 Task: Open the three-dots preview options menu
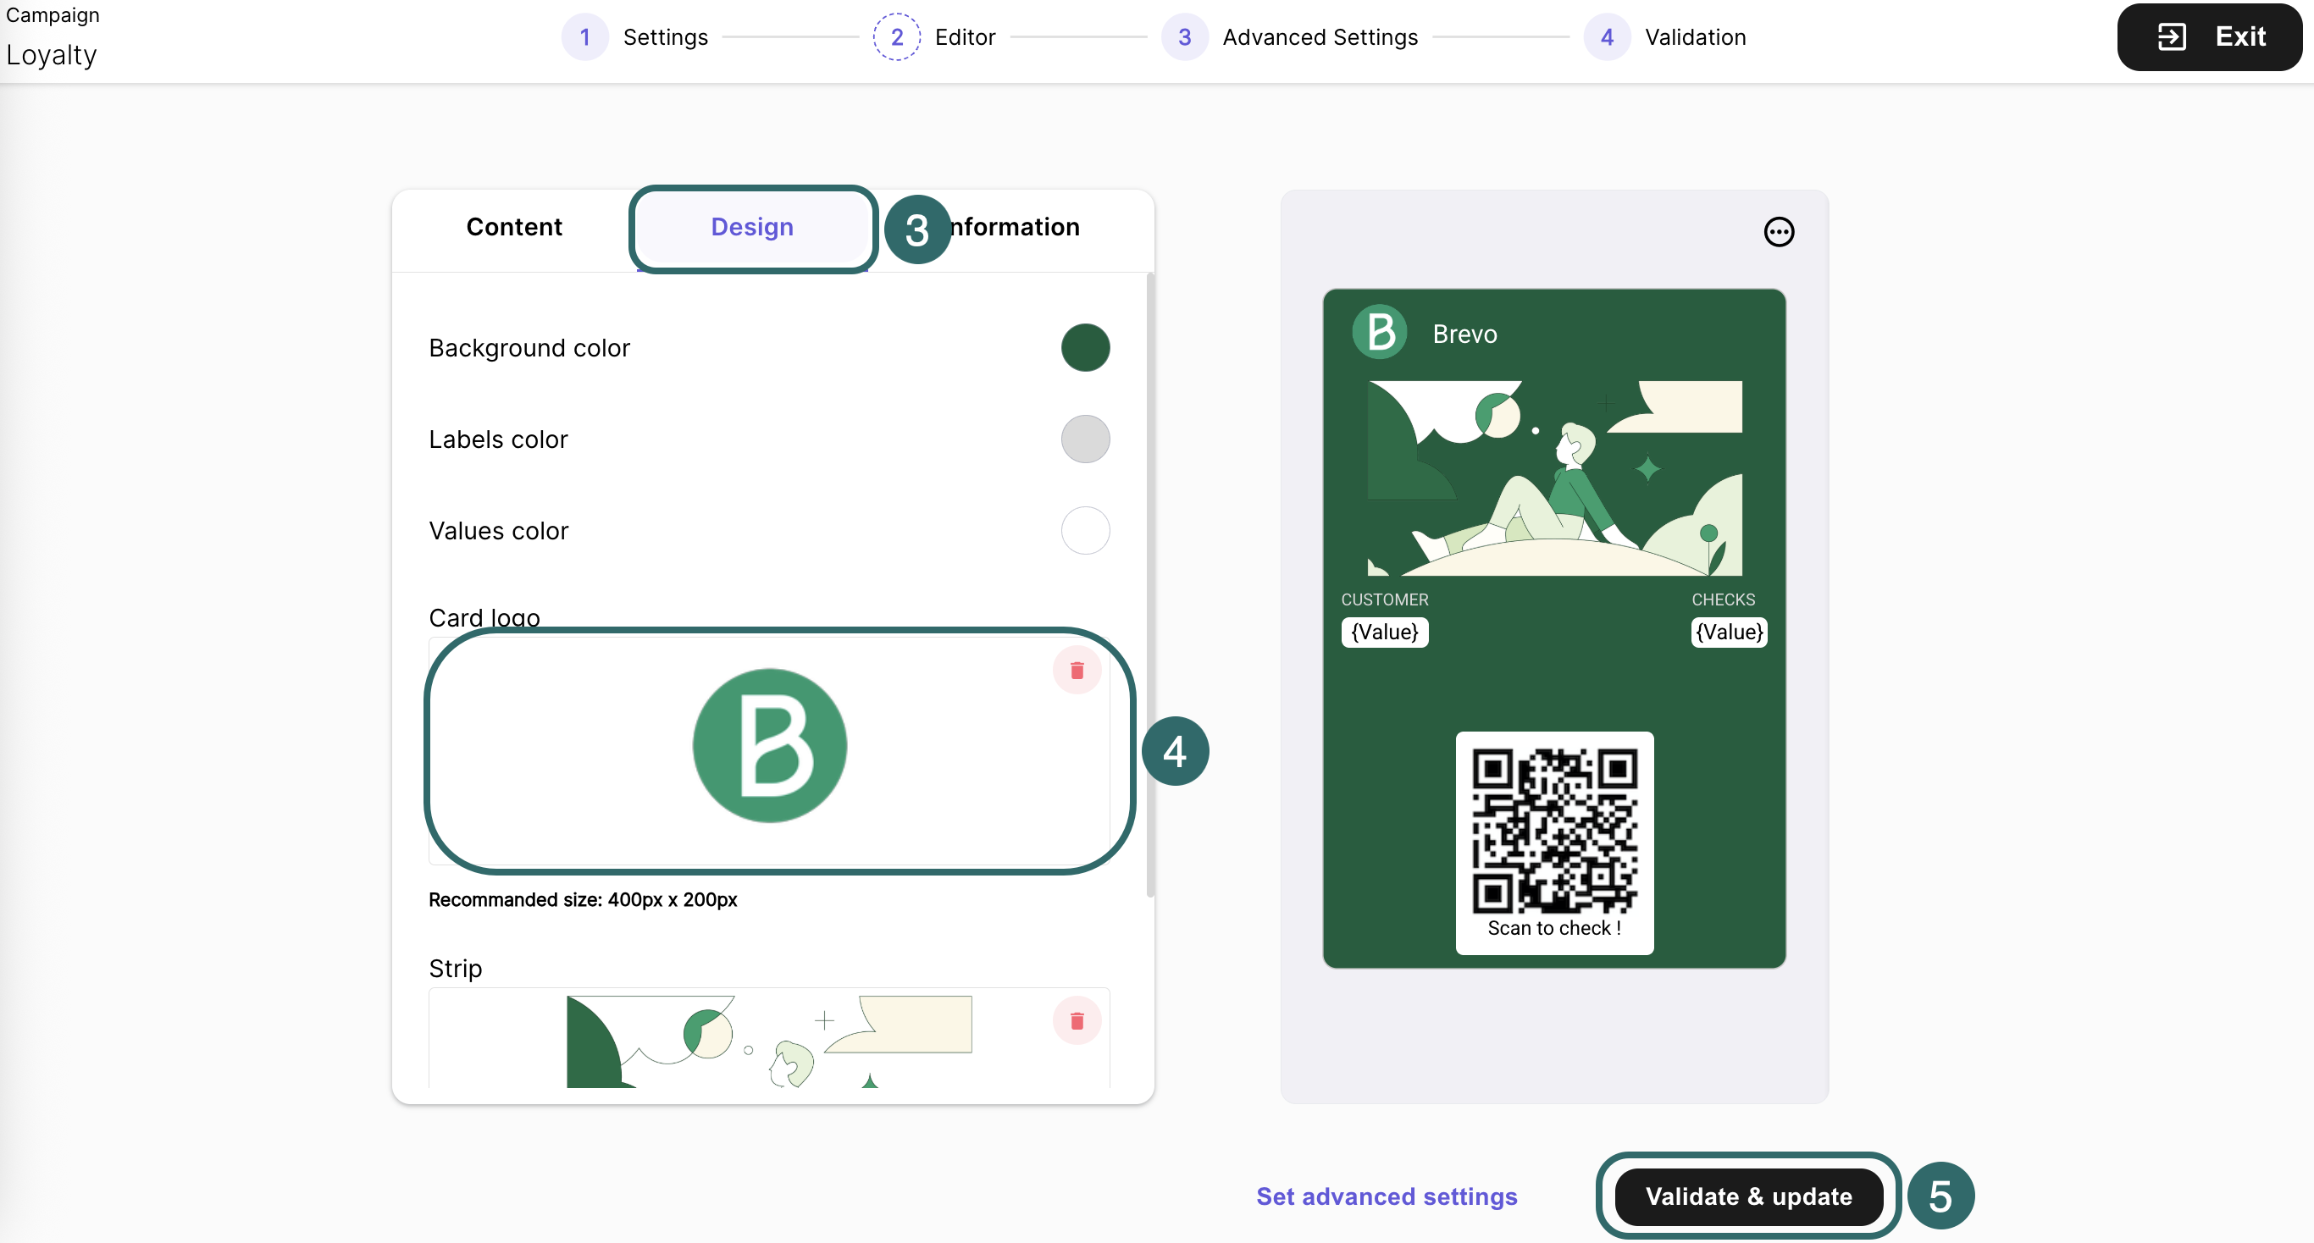click(1778, 232)
